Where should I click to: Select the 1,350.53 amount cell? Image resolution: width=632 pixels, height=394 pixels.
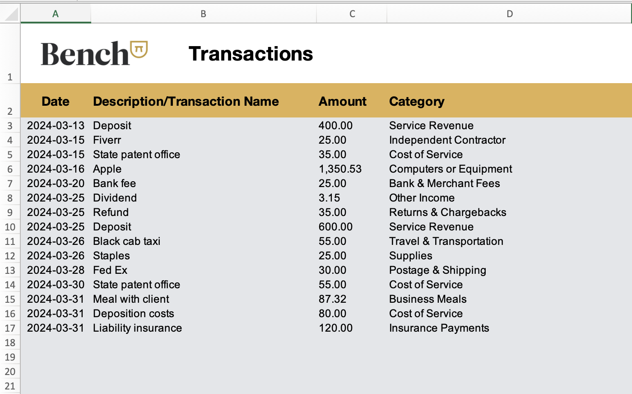click(340, 169)
